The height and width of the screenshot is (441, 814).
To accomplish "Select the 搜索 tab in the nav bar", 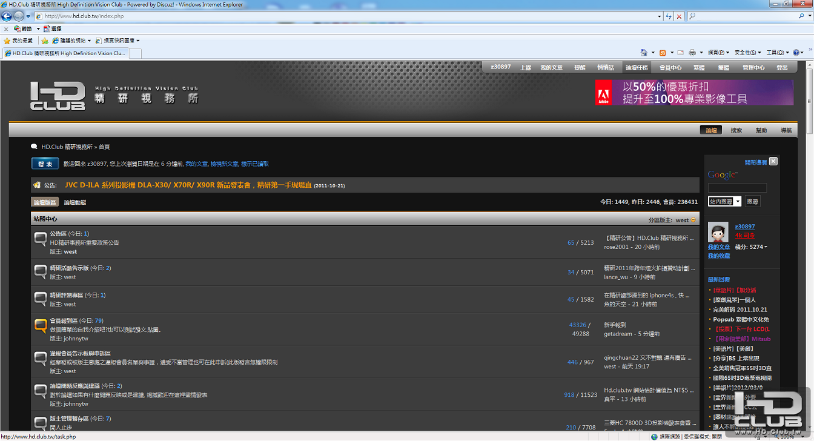I will 736,130.
